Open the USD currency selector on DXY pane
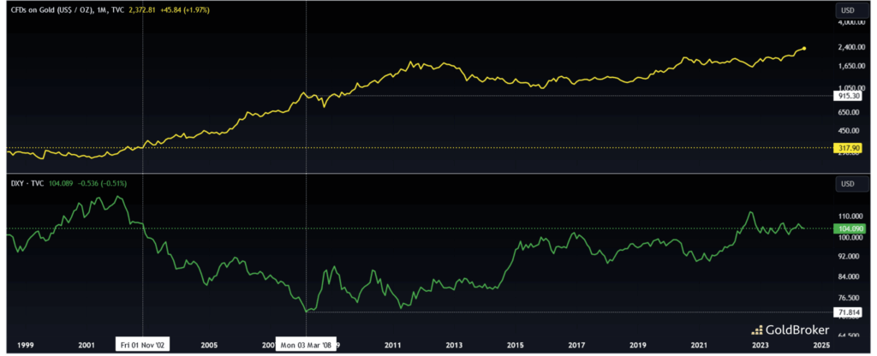The width and height of the screenshot is (877, 356). click(x=846, y=183)
